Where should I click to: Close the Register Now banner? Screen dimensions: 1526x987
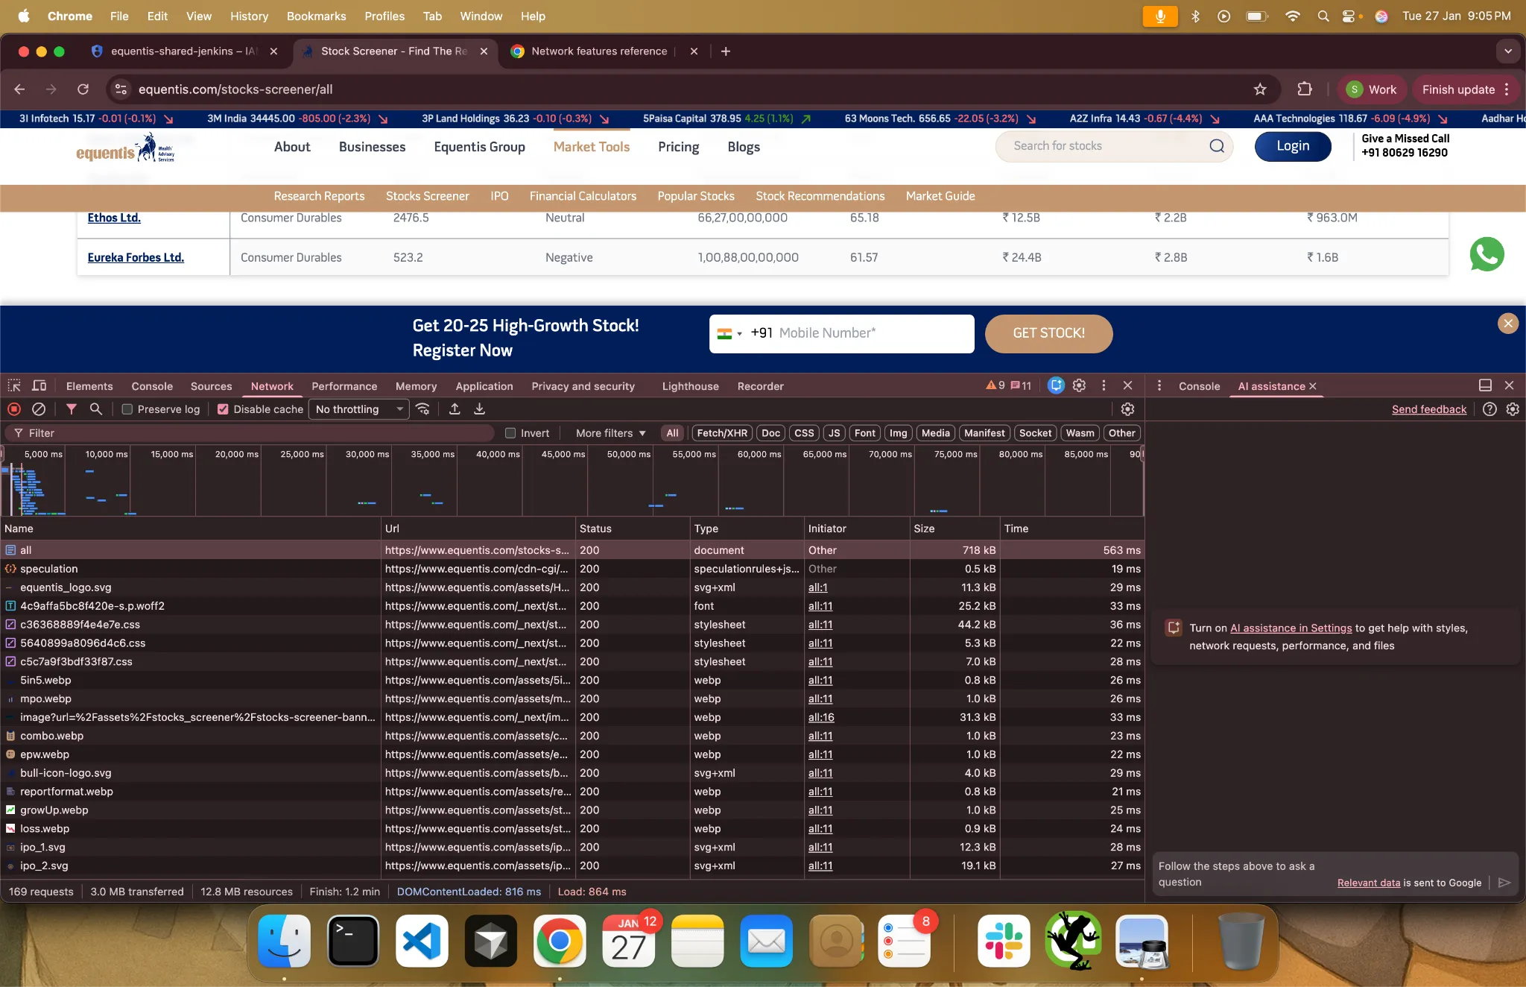pyautogui.click(x=1508, y=324)
